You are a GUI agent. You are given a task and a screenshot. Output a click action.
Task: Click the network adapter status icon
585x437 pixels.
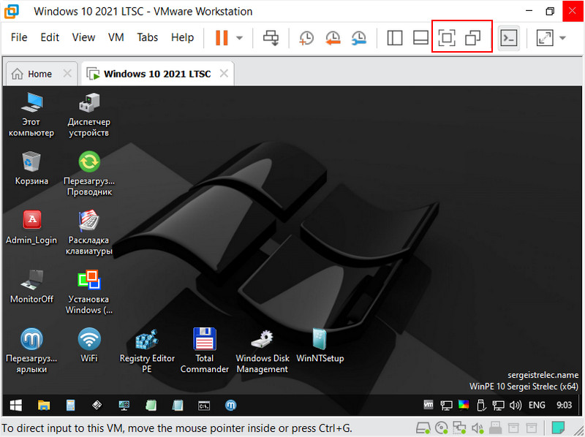(459, 428)
